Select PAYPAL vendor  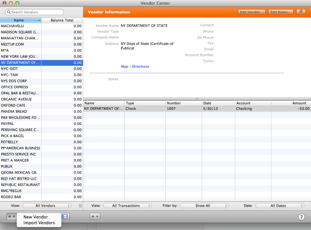[x=41, y=124]
